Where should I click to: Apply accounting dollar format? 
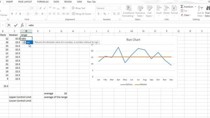click(98, 14)
